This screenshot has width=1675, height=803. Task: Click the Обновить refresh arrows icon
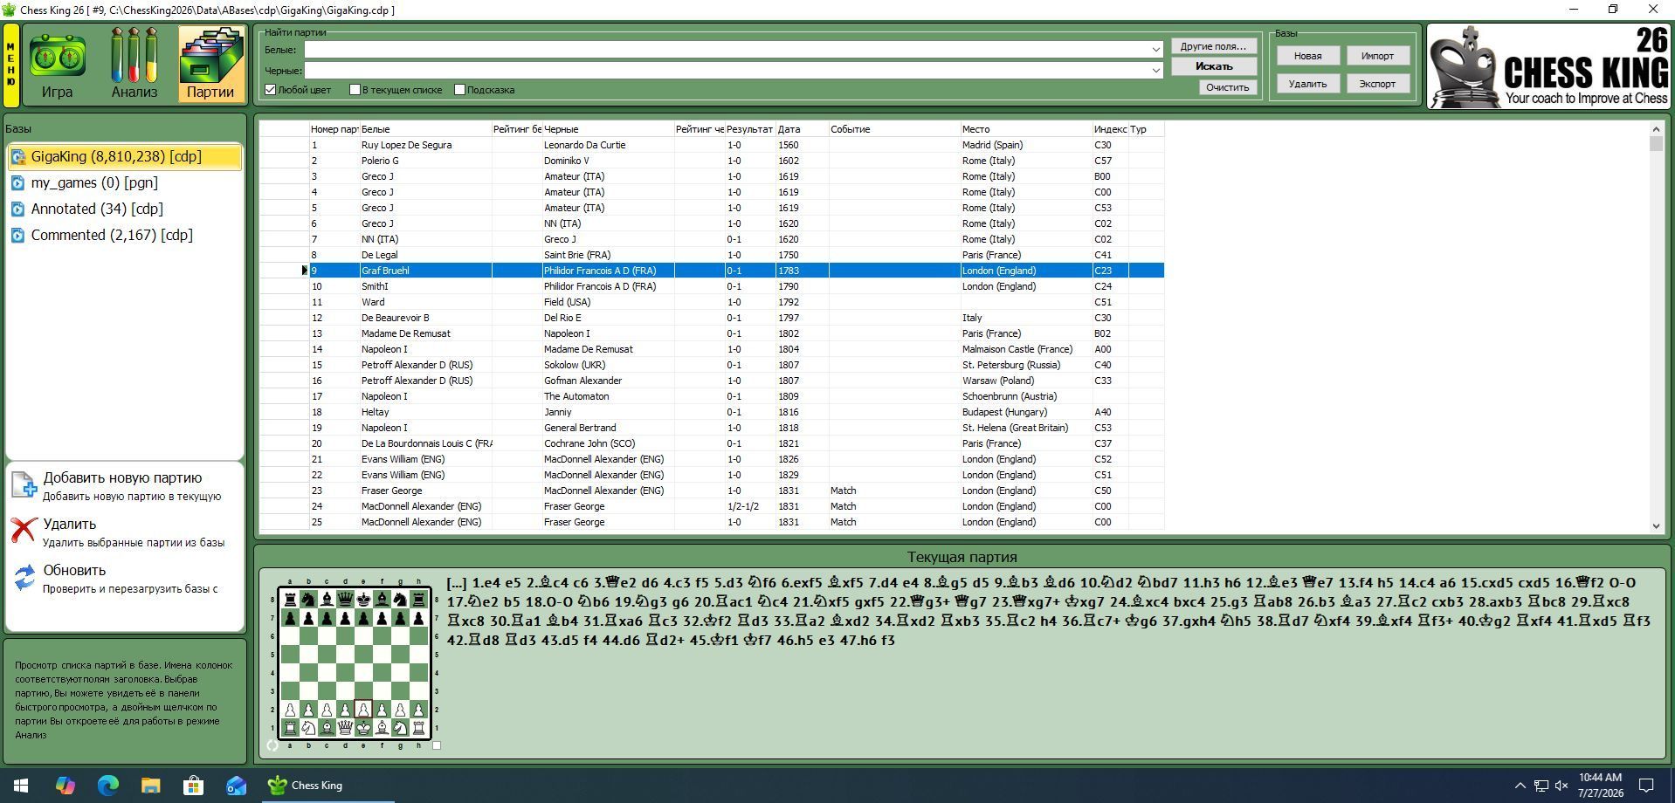pos(24,577)
